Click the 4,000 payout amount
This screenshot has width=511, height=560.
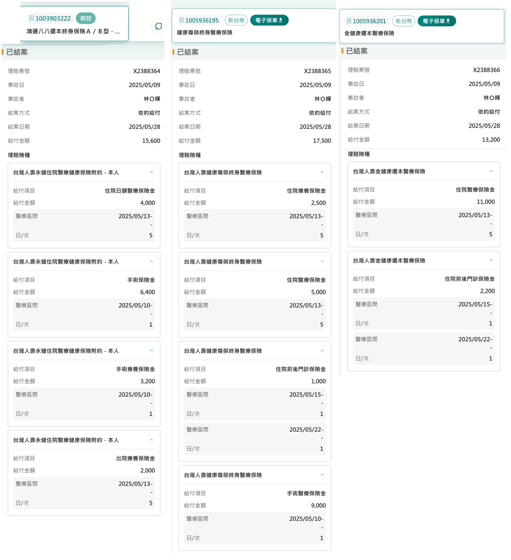click(x=147, y=203)
